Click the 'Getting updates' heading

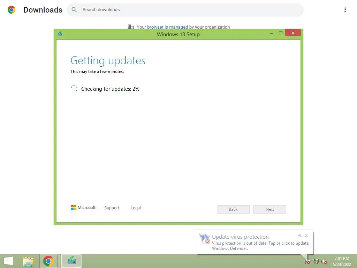(108, 61)
